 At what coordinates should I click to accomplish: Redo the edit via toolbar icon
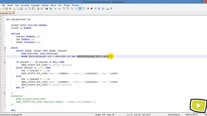click(42, 9)
